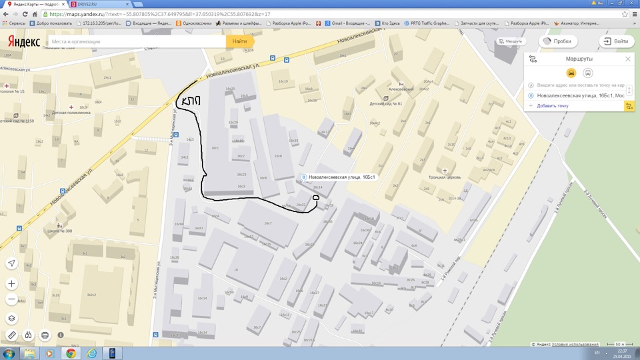This screenshot has width=640, height=360.
Task: Click the phone app taskbar icon
Action: 112,353
